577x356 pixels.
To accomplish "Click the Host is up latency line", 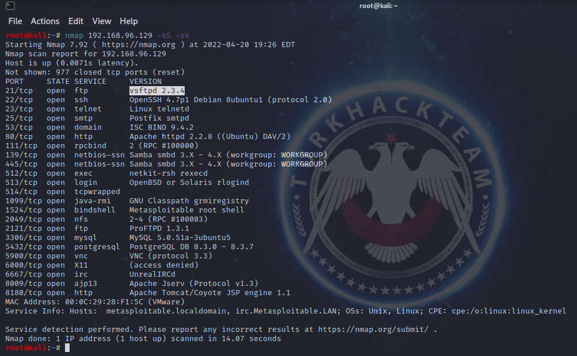I will point(72,63).
